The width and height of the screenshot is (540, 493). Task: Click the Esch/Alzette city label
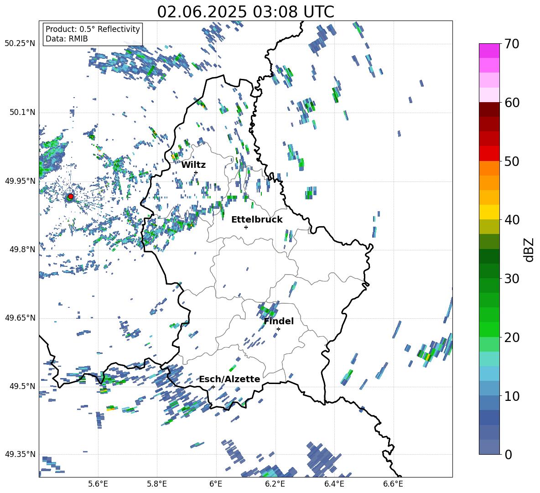coord(229,379)
